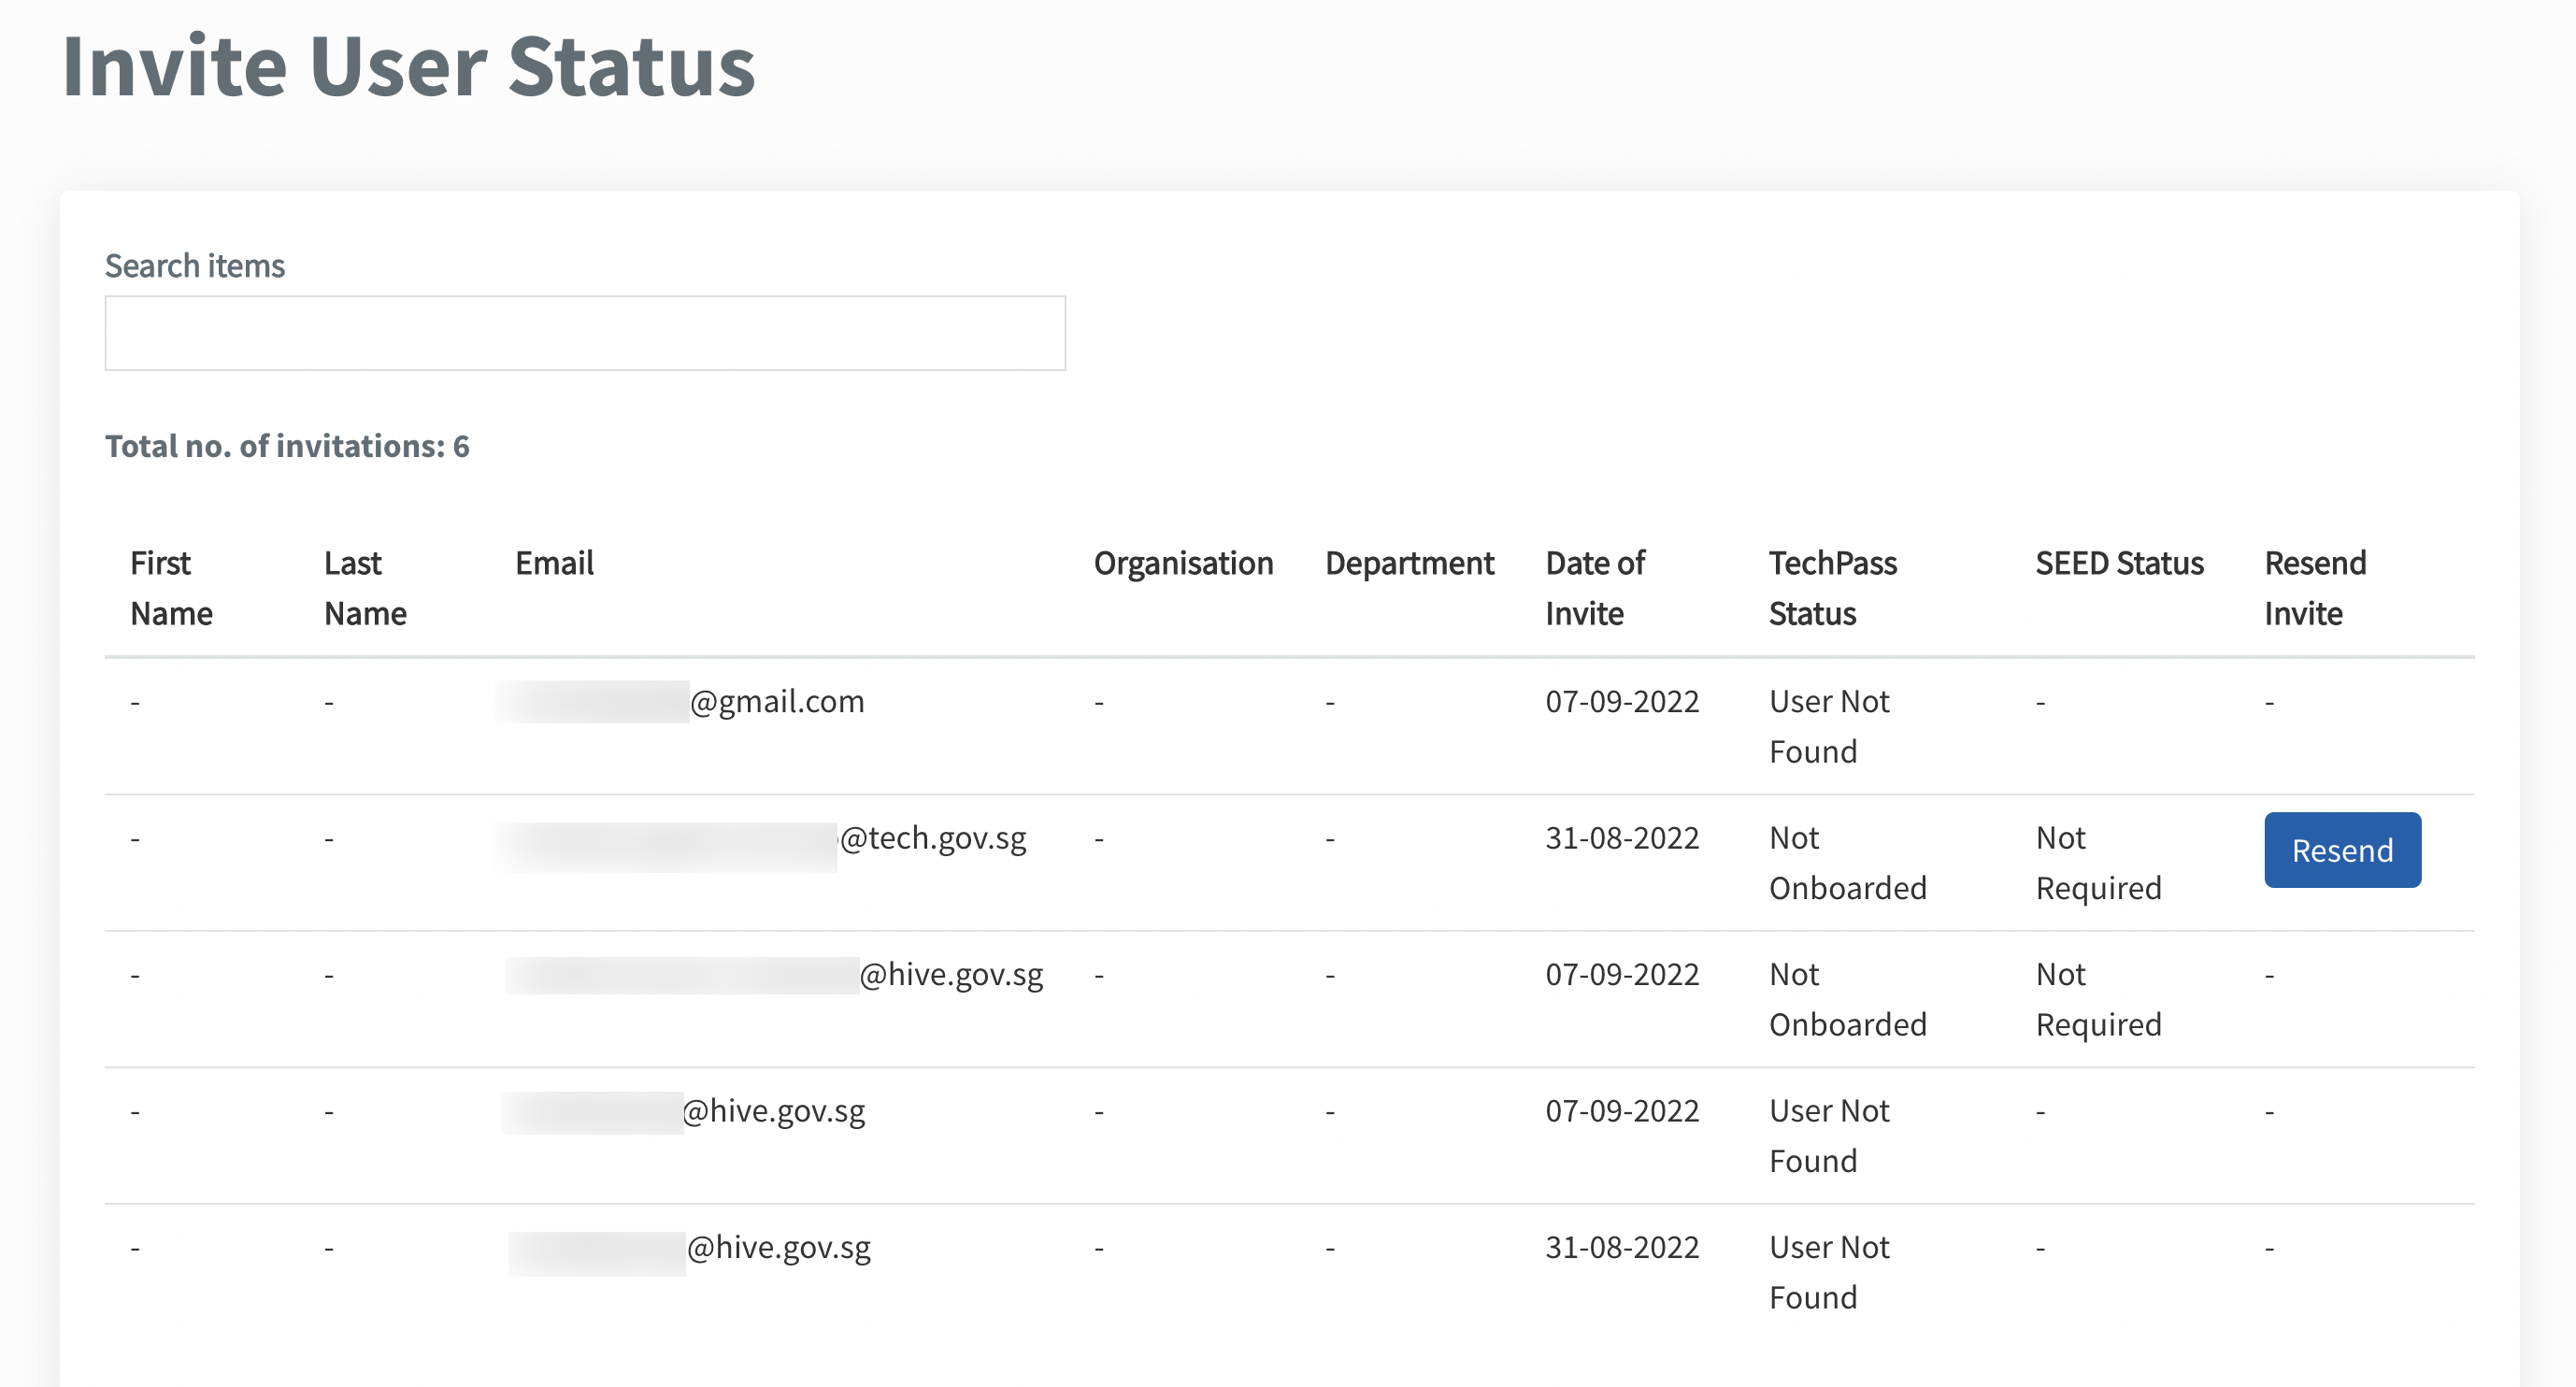Click the SEED Status column header
Image resolution: width=2576 pixels, height=1387 pixels.
[2119, 563]
